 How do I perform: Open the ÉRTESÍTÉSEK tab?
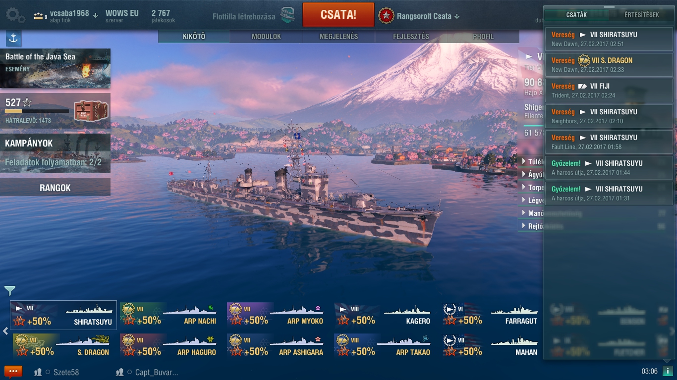(641, 15)
